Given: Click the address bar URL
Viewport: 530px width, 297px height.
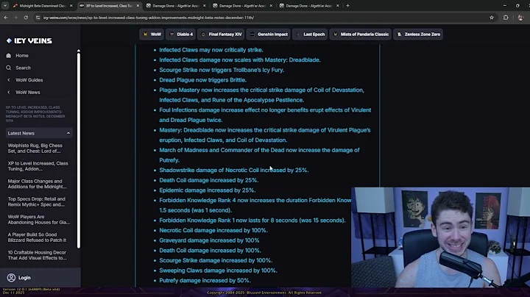Looking at the screenshot, I should click(149, 18).
